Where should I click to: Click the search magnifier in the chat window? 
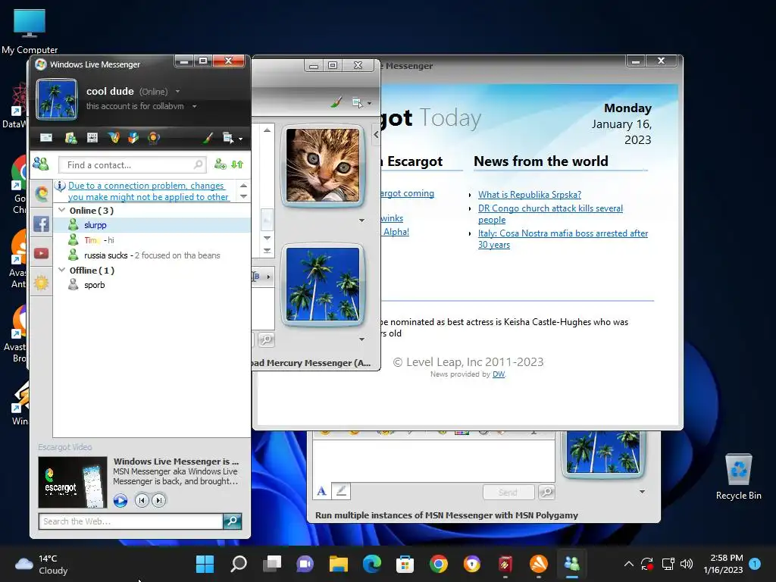pos(266,339)
